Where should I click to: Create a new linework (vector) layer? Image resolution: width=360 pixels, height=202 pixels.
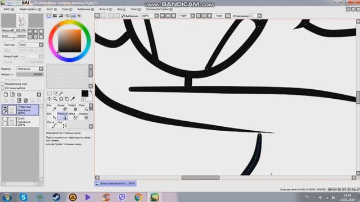click(12, 94)
